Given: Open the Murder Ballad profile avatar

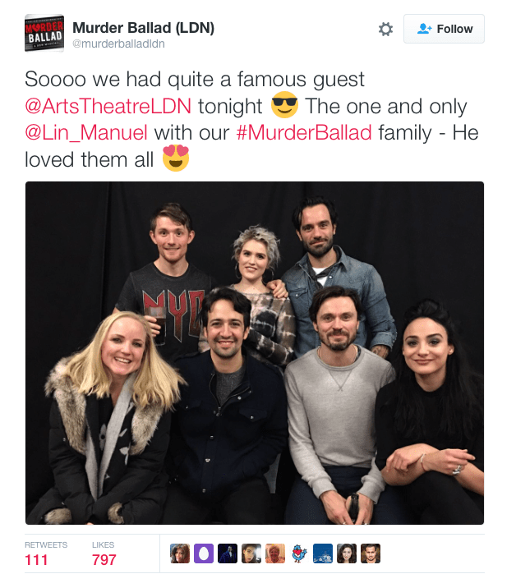Looking at the screenshot, I should [x=44, y=33].
